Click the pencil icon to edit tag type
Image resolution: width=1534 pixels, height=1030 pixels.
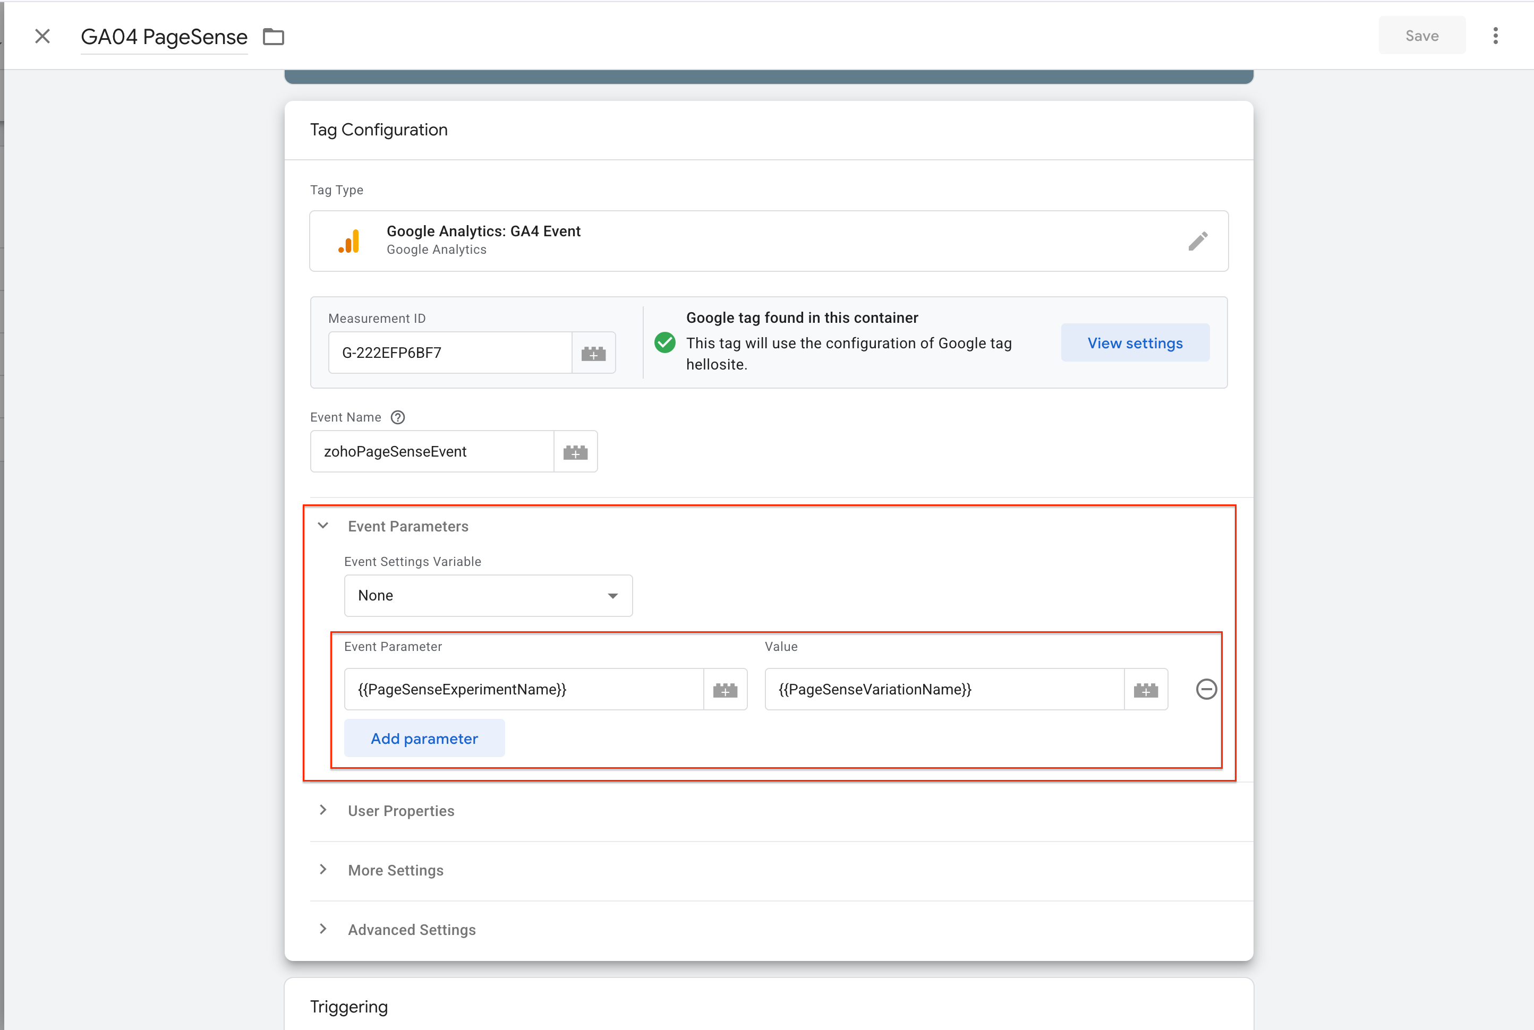[x=1197, y=241]
